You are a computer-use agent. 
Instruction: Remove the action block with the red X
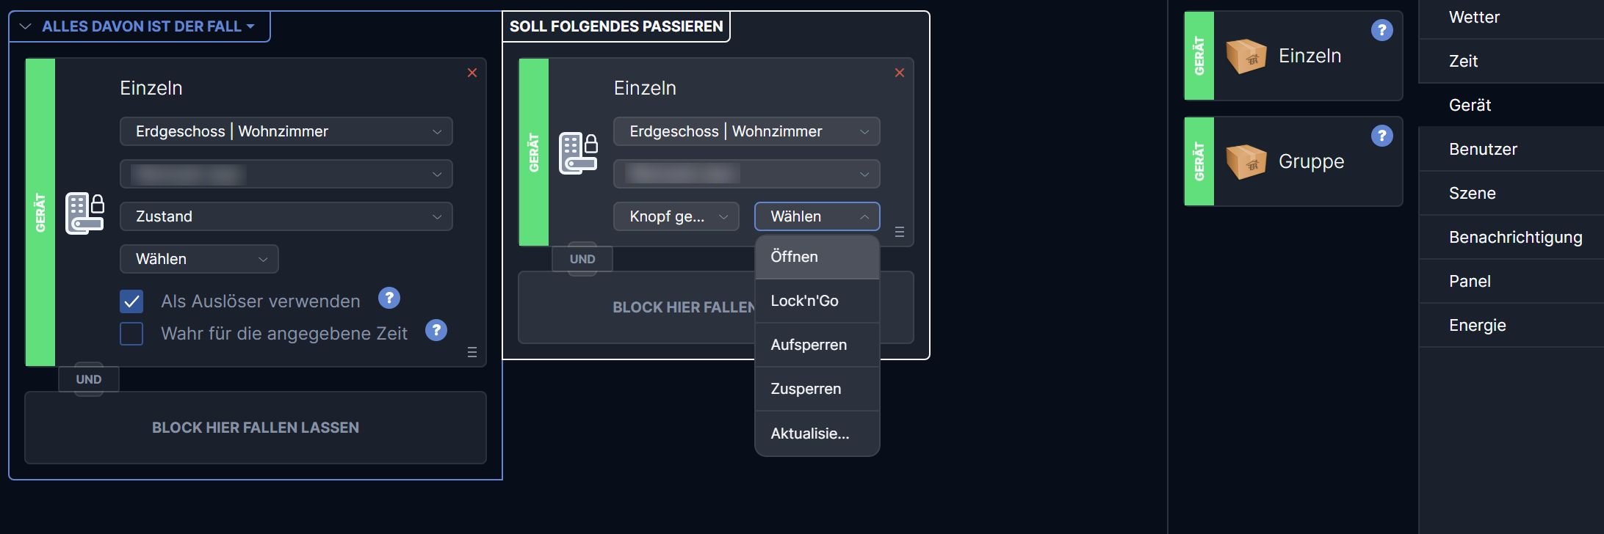pos(899,73)
